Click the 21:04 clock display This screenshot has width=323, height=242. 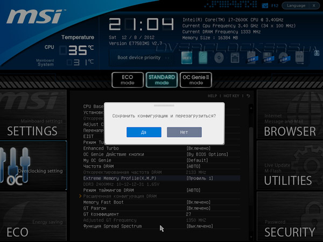[141, 24]
